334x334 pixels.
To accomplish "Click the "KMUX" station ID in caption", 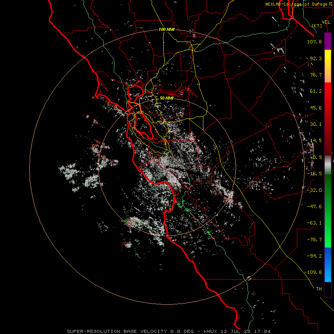I will tap(210, 331).
